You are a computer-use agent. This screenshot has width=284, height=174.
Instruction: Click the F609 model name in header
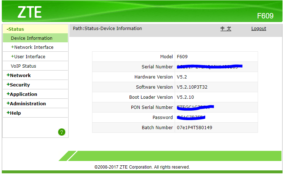pos(265,16)
